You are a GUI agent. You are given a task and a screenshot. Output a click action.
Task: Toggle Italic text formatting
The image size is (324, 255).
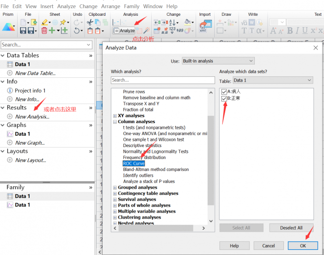pos(297,31)
